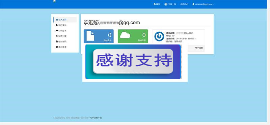Image resolution: width=270 pixels, height=125 pixels.
Task: Click the user silhouette icon in navbar
Action: click(193, 4)
